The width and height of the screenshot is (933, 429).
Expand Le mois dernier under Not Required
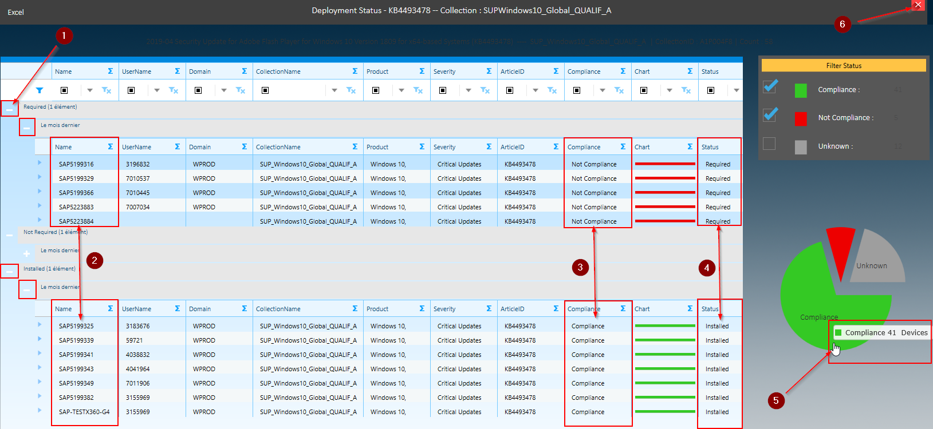click(27, 253)
